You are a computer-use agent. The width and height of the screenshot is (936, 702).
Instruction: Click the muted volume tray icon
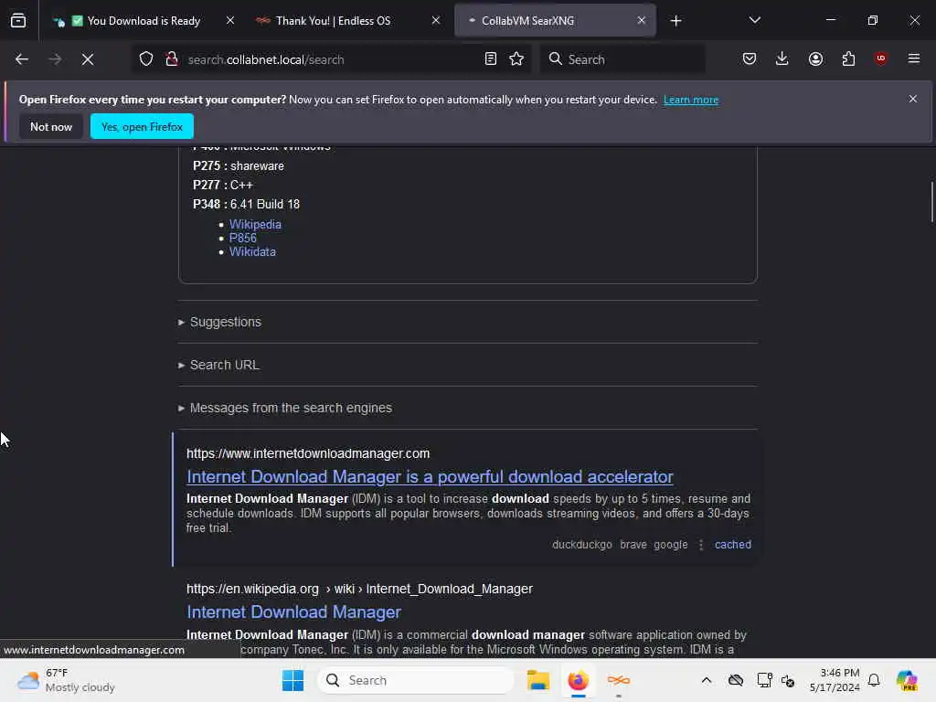coord(788,680)
